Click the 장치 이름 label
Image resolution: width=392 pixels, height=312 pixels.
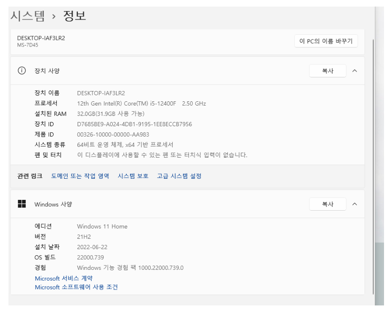pyautogui.click(x=47, y=93)
